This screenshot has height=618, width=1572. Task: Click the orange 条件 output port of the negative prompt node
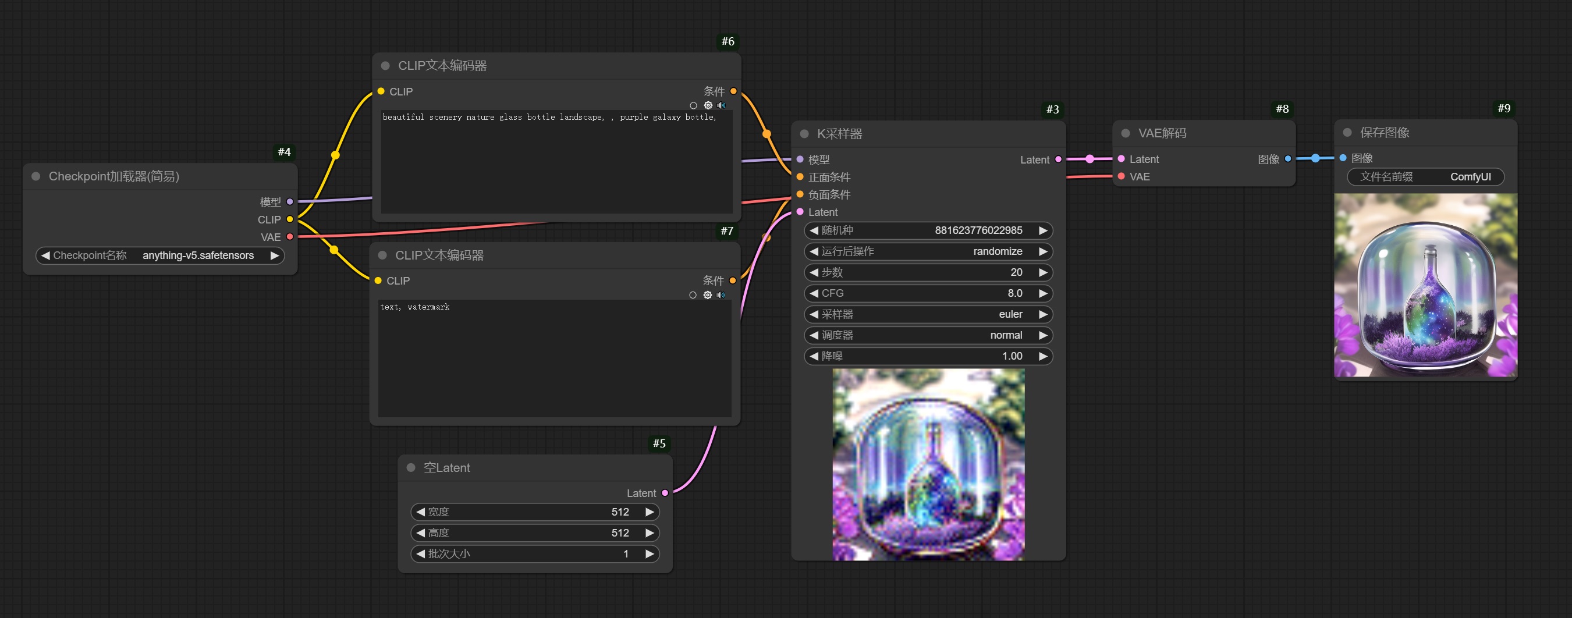coord(733,280)
